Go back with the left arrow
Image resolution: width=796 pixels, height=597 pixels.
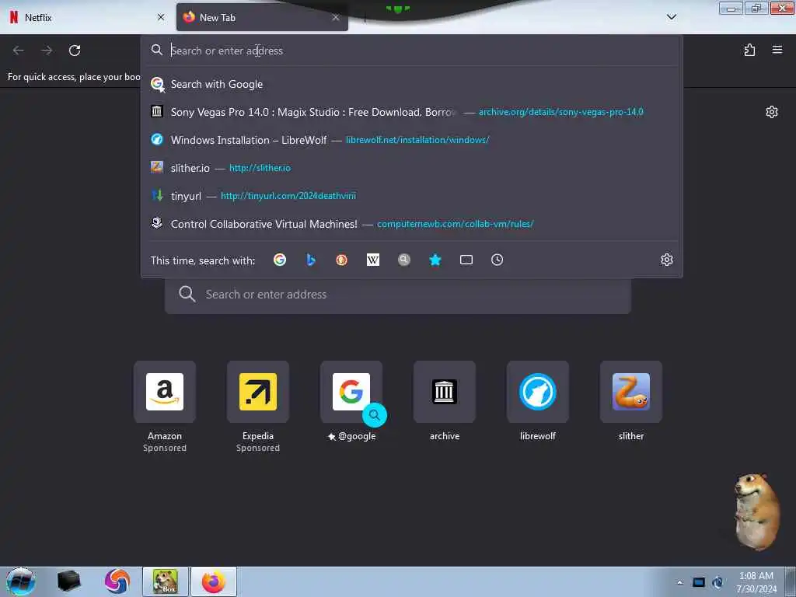(x=19, y=51)
